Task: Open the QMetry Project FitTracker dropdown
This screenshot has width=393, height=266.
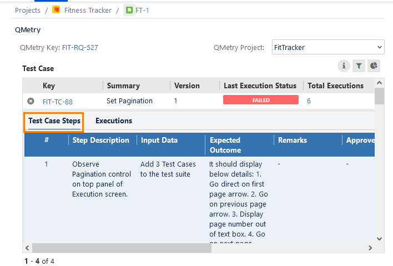Action: [x=328, y=47]
